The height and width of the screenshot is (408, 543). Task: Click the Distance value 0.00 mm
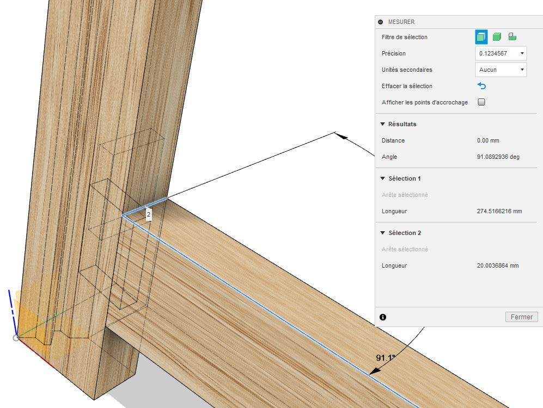[488, 140]
